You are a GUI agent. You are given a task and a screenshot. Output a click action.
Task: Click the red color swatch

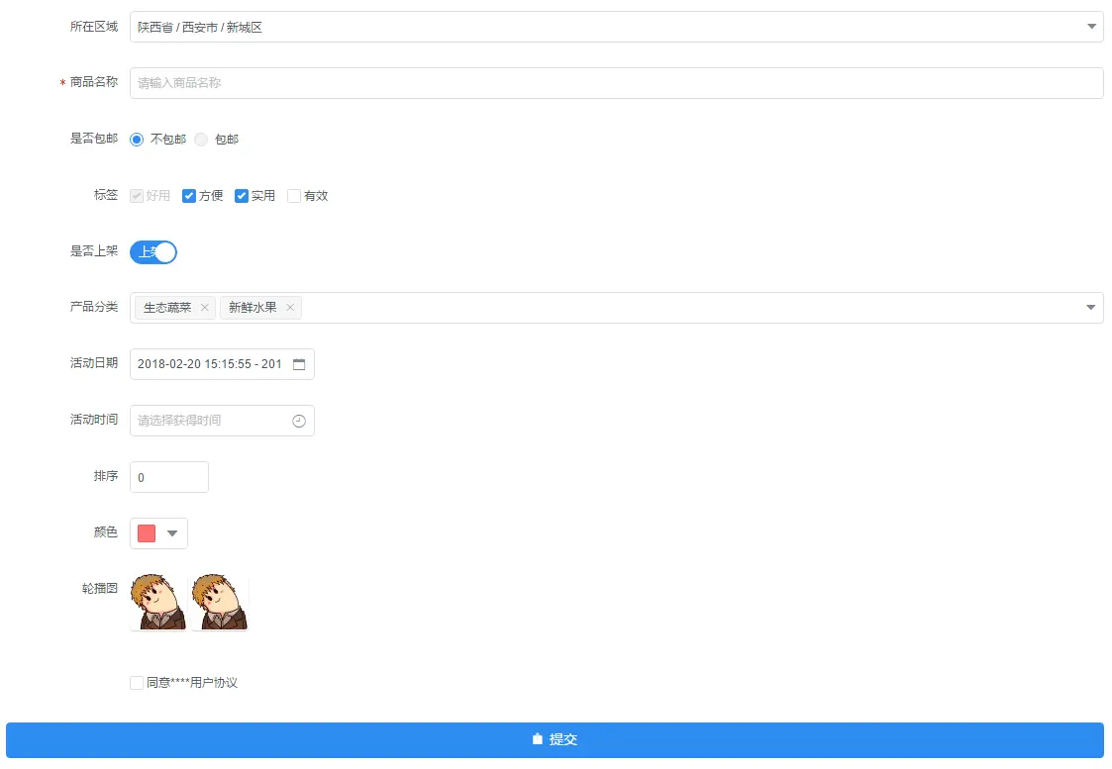click(147, 532)
